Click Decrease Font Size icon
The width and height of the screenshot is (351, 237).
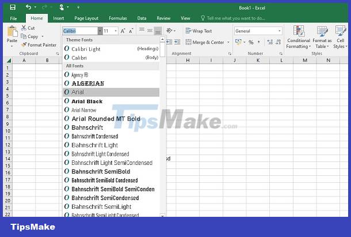pos(131,31)
